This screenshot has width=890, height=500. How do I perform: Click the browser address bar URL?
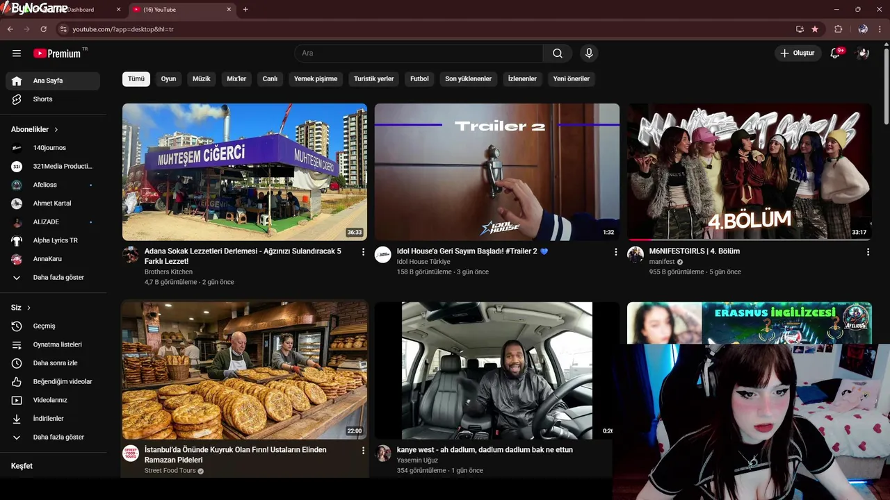123,29
